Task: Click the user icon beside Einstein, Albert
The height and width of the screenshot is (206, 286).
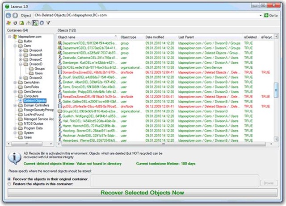Action: (59, 82)
